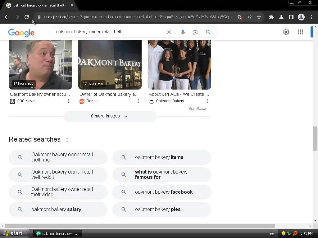318x238 pixels.
Task: Open the Extensions puzzle icon
Action: (271, 17)
